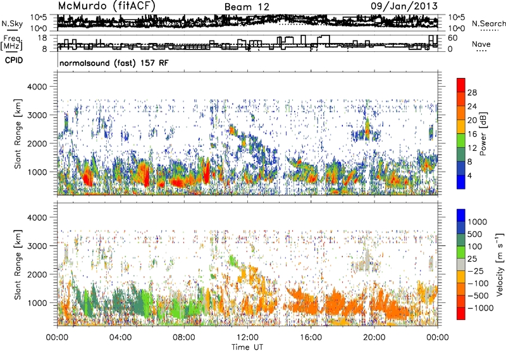Image resolution: width=506 pixels, height=351 pixels.
Task: Click the 'Velocity [m s-1]' colorbar title
Action: (x=500, y=264)
